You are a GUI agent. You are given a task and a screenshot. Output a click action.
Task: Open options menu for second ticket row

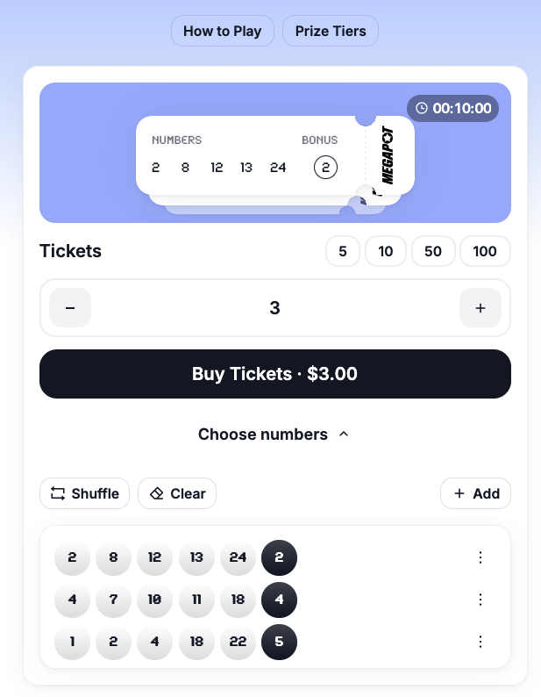[480, 600]
